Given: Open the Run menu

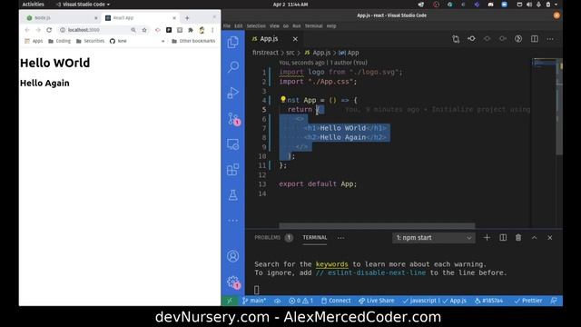Looking at the screenshot, I should click(297, 26).
